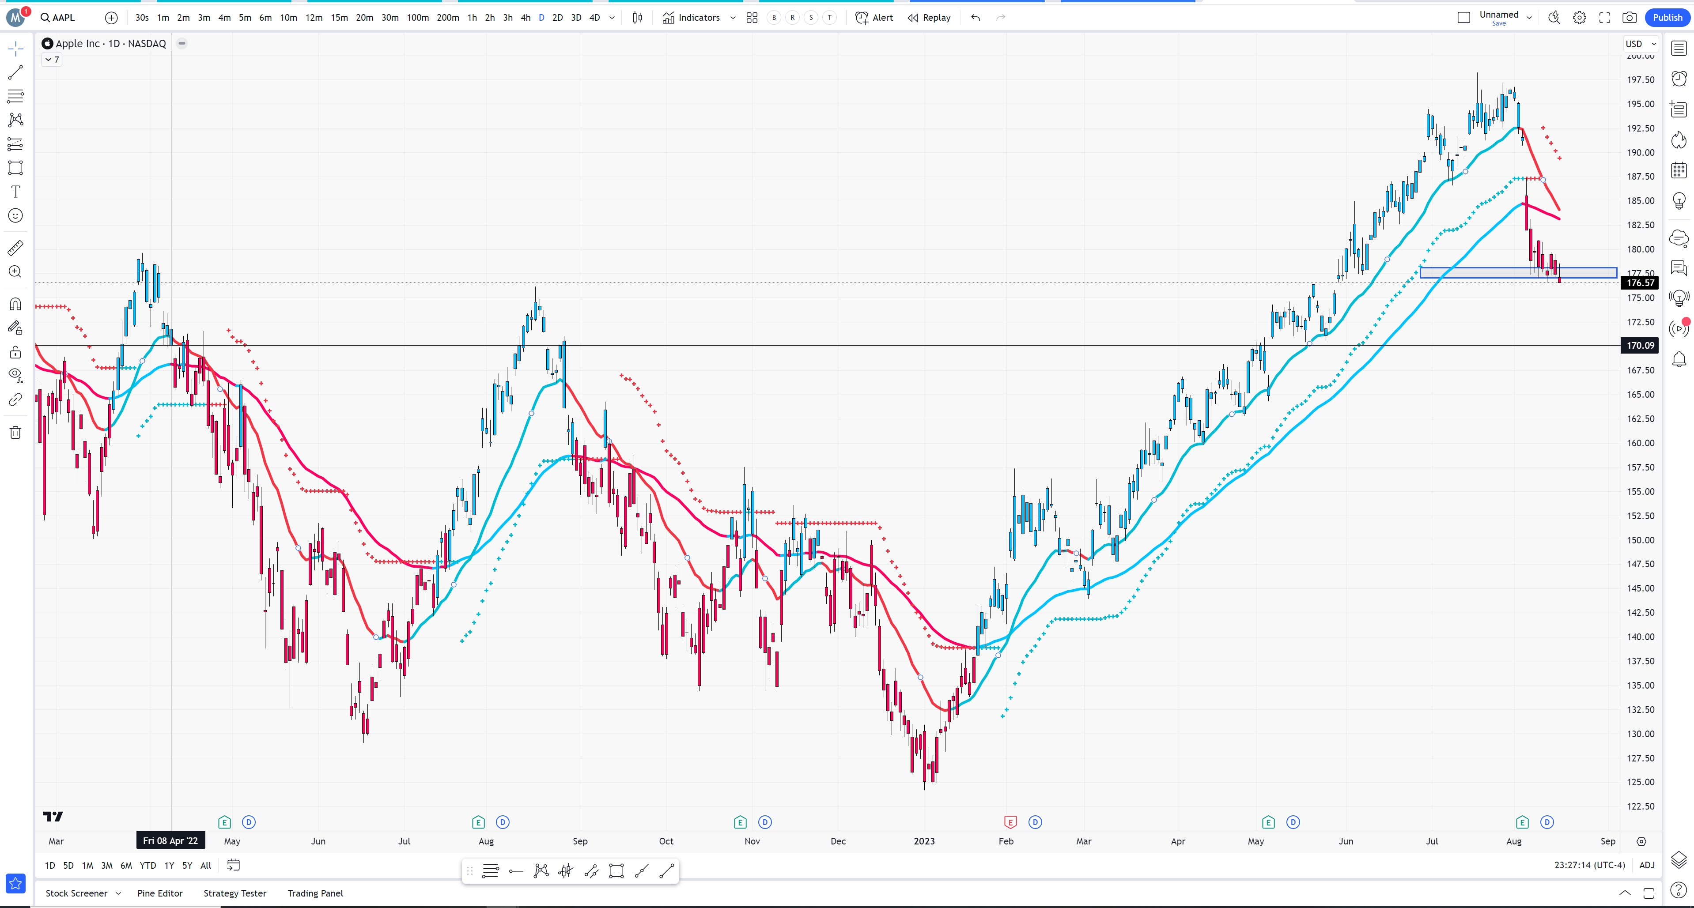Image resolution: width=1694 pixels, height=908 pixels.
Task: Select the trend line drawing tool
Action: 16,72
